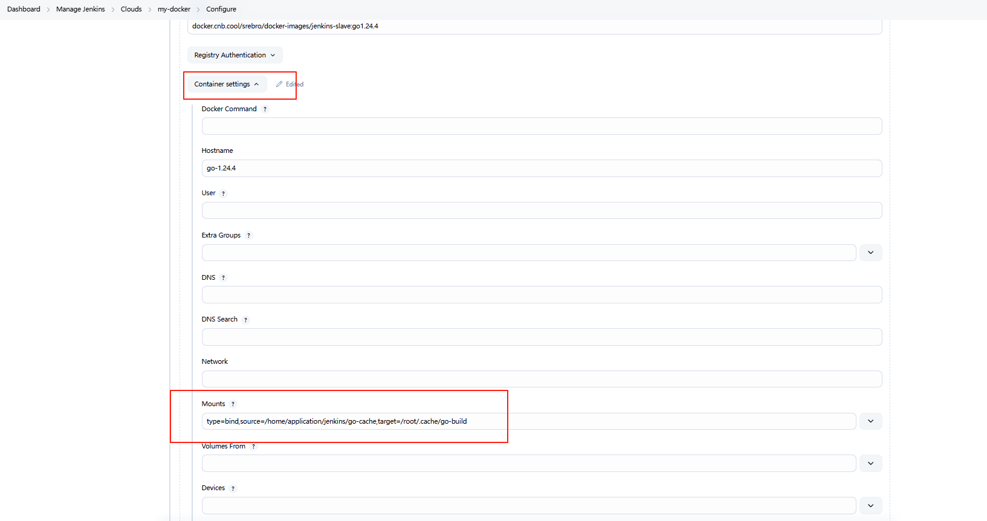Expand the Mounts field with its arrow
This screenshot has height=521, width=987.
870,421
